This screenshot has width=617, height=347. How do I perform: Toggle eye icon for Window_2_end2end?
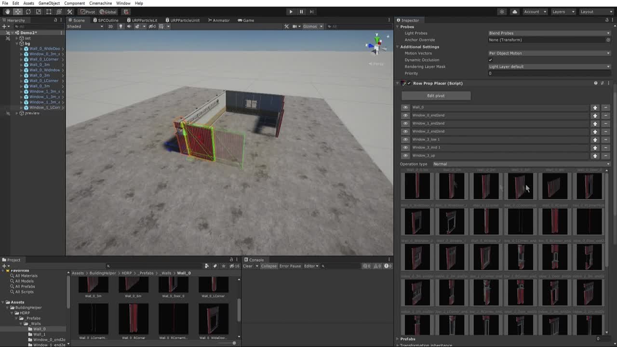(405, 132)
